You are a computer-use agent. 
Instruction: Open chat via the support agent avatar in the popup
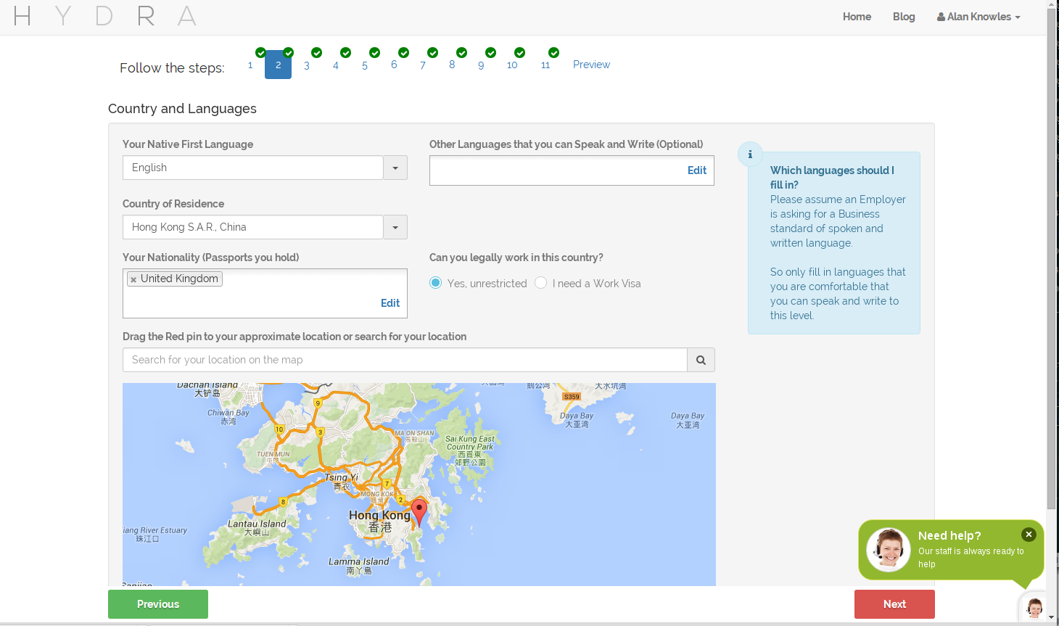tap(888, 549)
